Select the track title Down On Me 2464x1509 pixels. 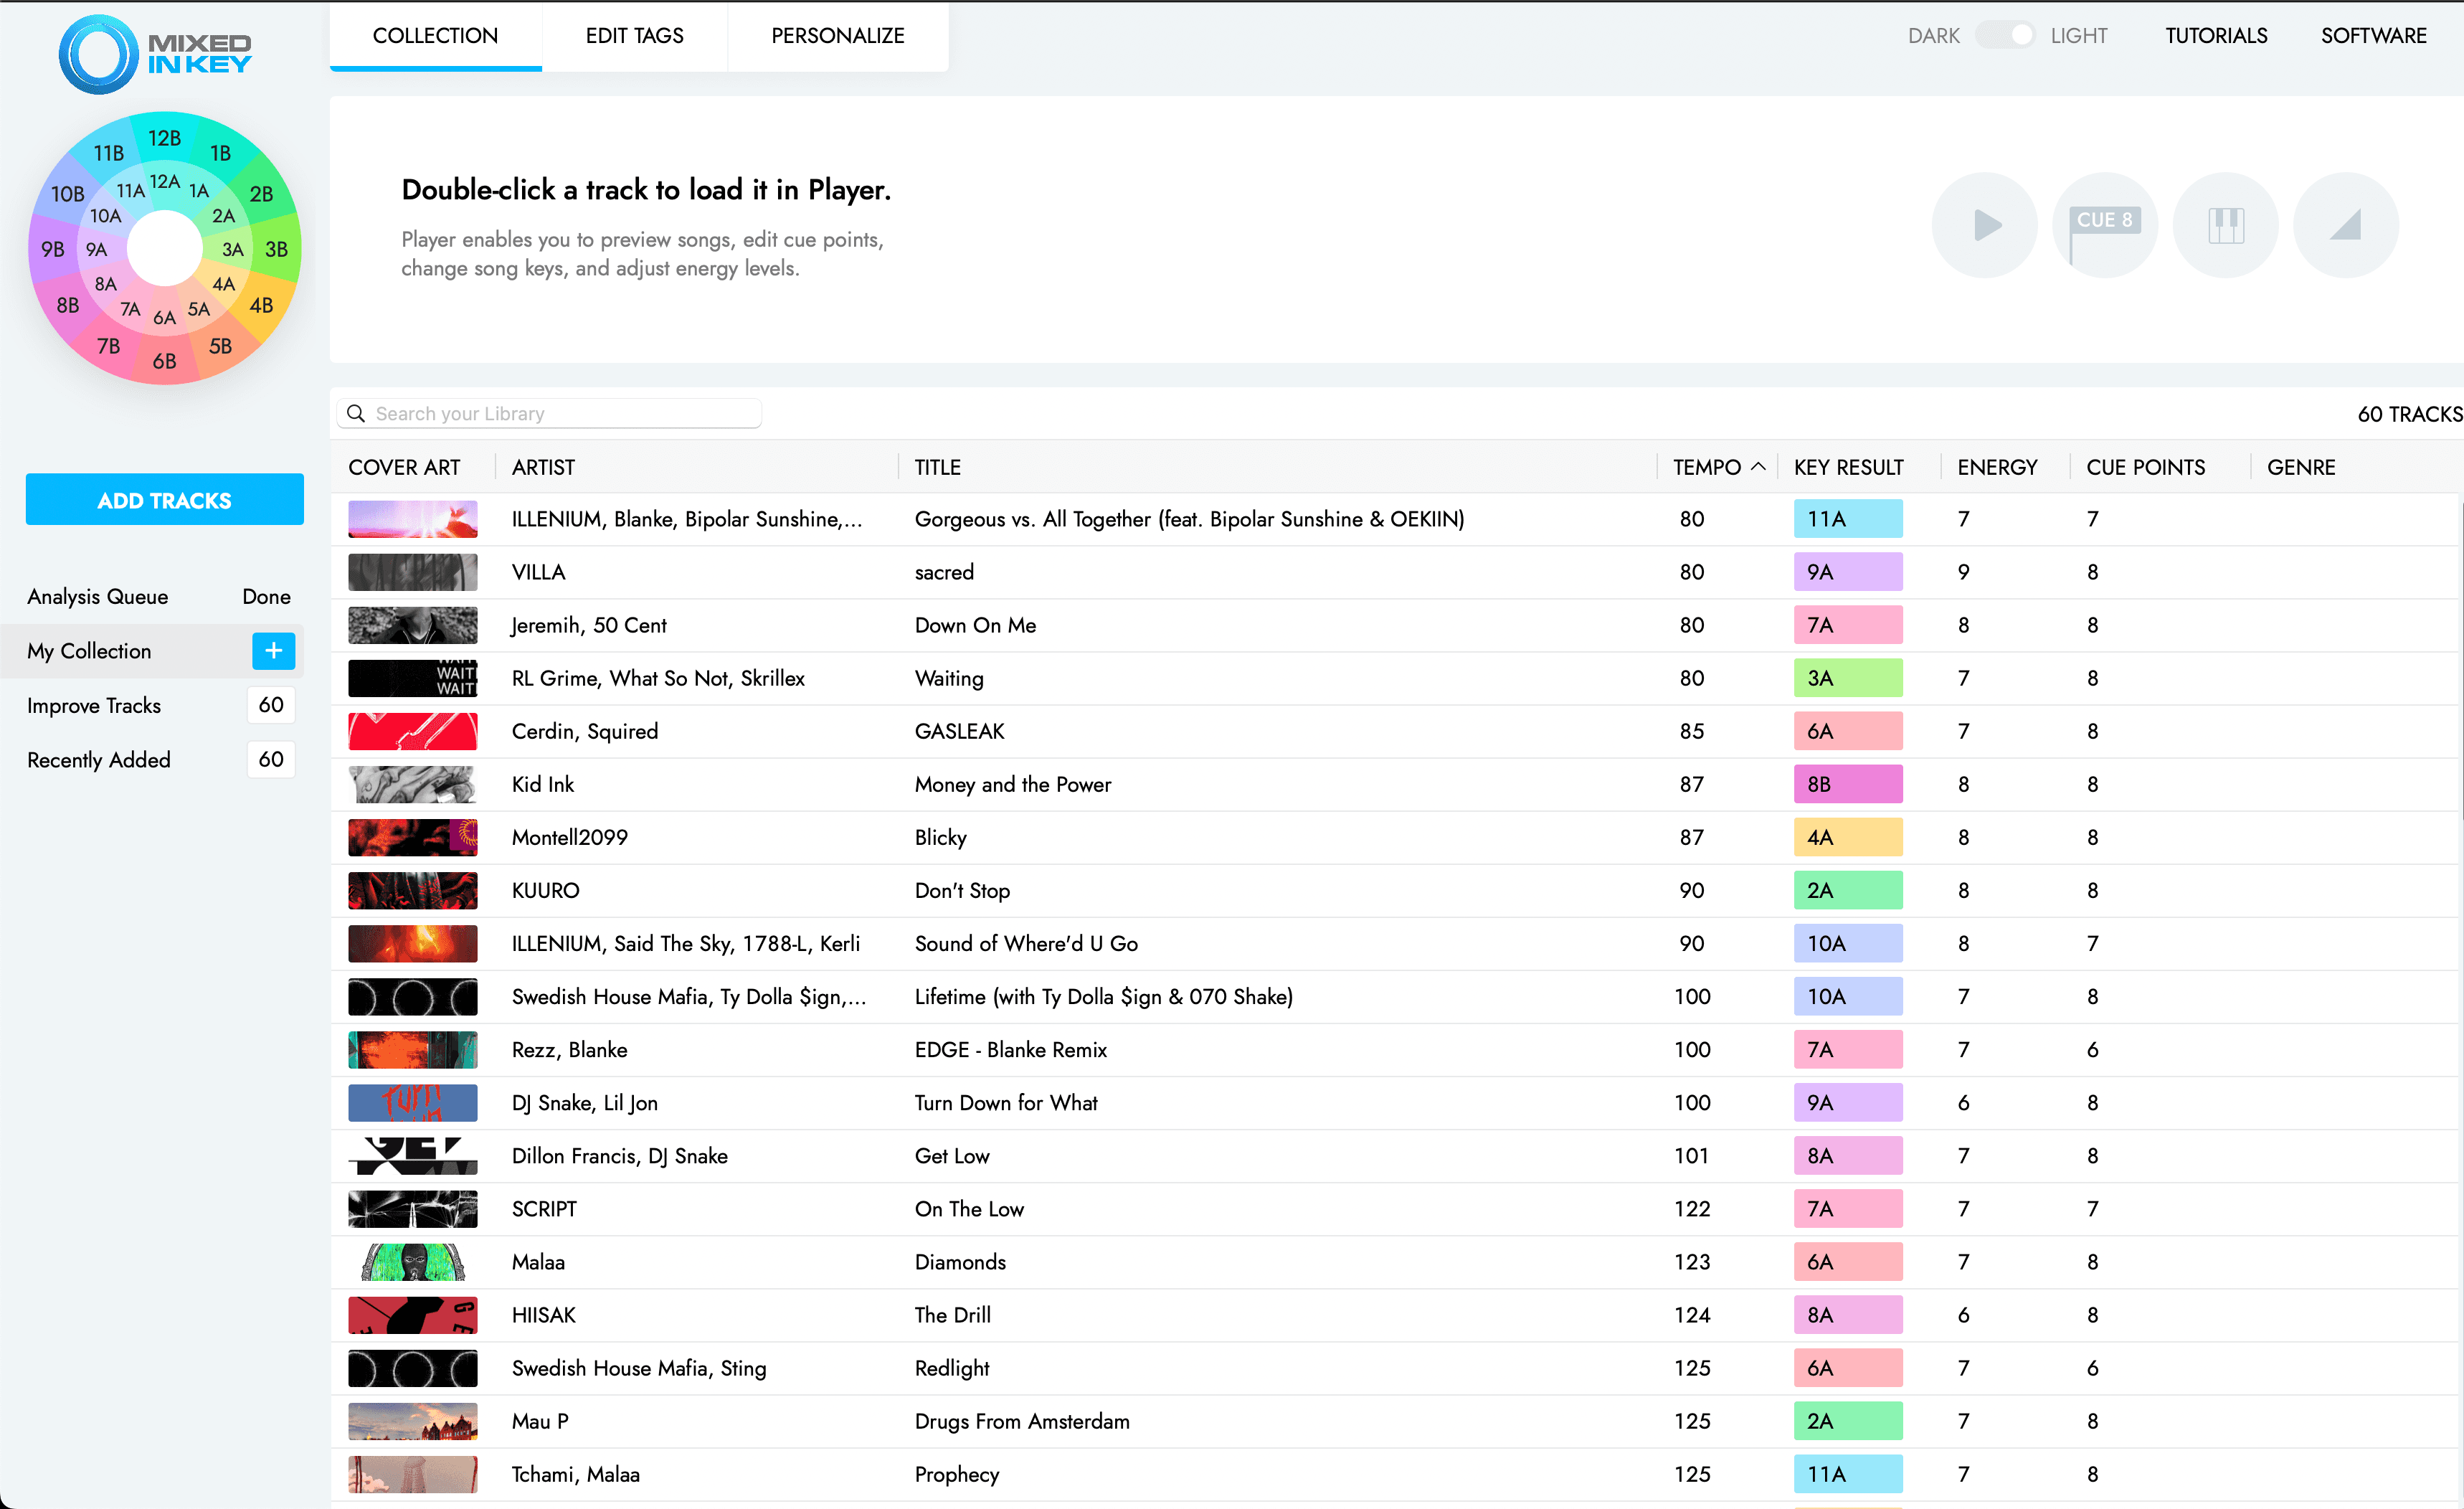coord(975,625)
